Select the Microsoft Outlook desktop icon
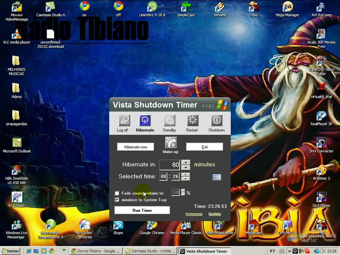Image resolution: width=340 pixels, height=255 pixels. [x=17, y=145]
